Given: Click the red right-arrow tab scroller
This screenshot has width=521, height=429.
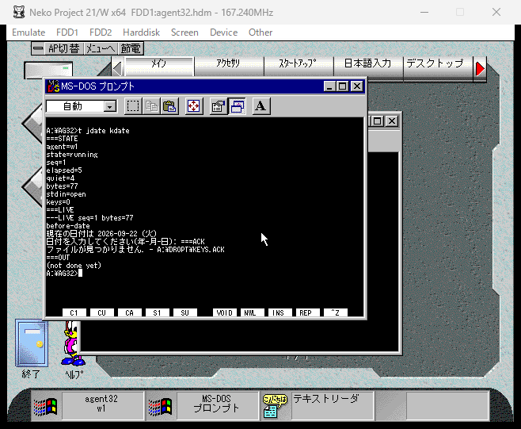Looking at the screenshot, I should click(x=480, y=69).
